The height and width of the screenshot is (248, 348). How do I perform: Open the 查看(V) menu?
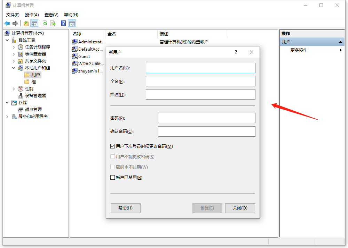(51, 15)
